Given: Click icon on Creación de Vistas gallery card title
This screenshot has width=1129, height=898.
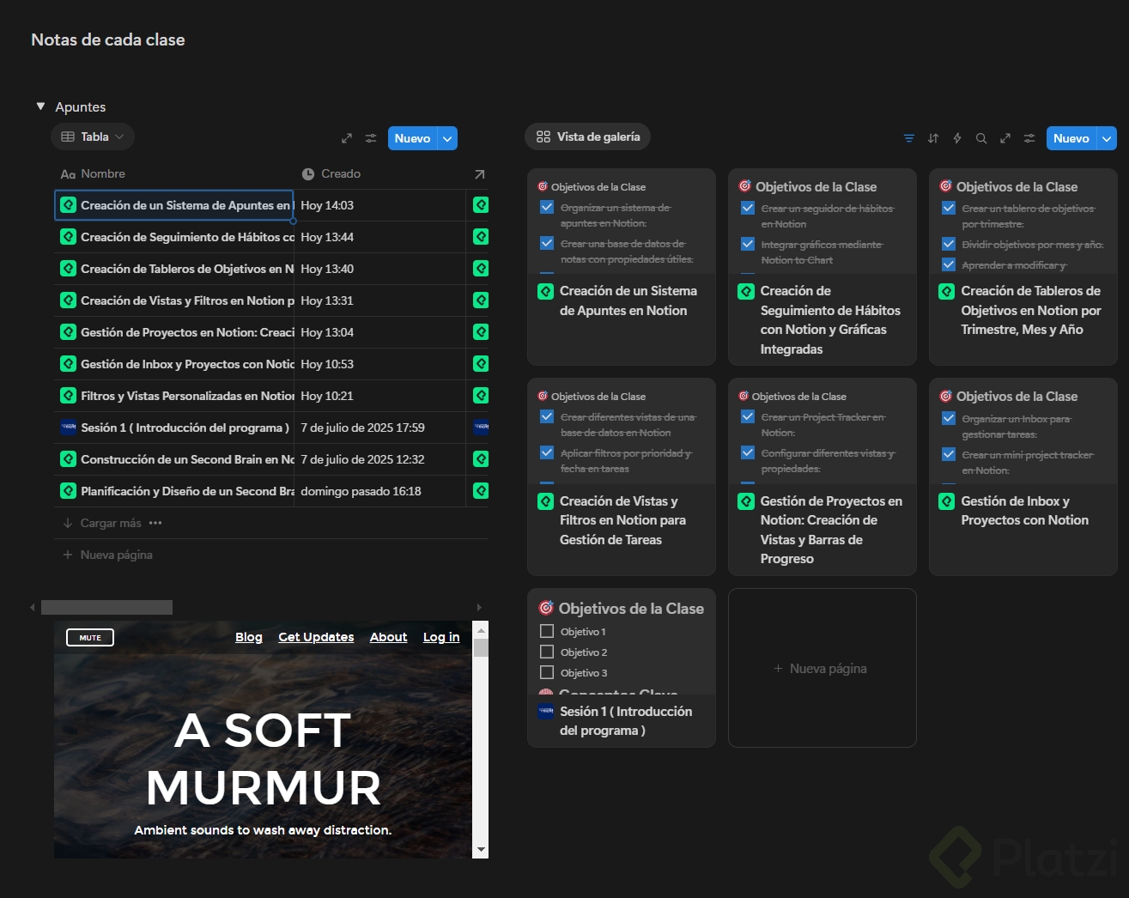Looking at the screenshot, I should [545, 501].
